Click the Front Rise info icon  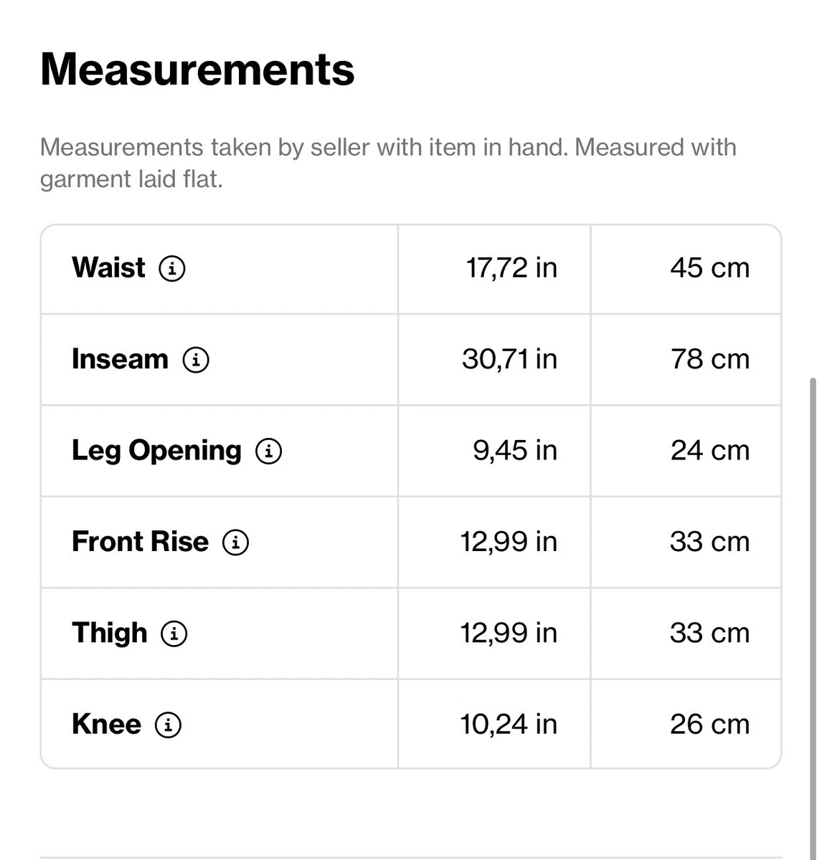click(x=236, y=543)
